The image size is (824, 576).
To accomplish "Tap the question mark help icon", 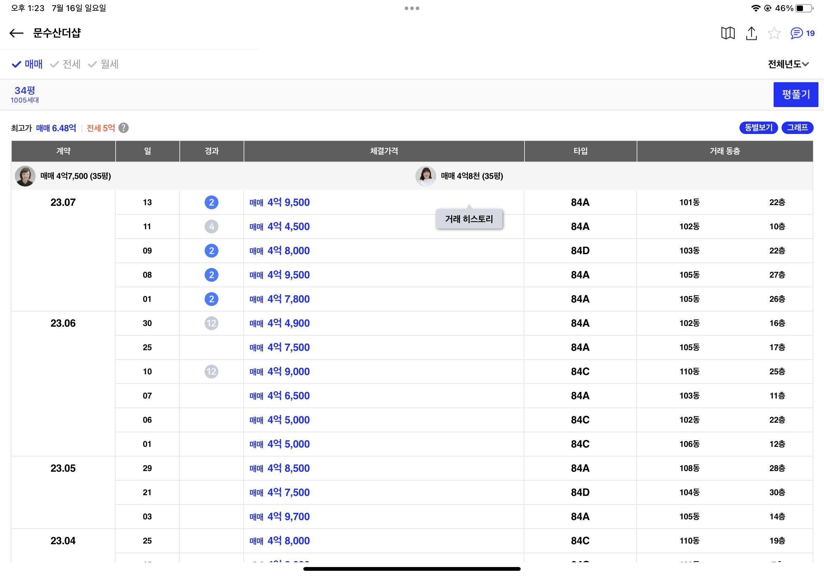I will pyautogui.click(x=124, y=128).
